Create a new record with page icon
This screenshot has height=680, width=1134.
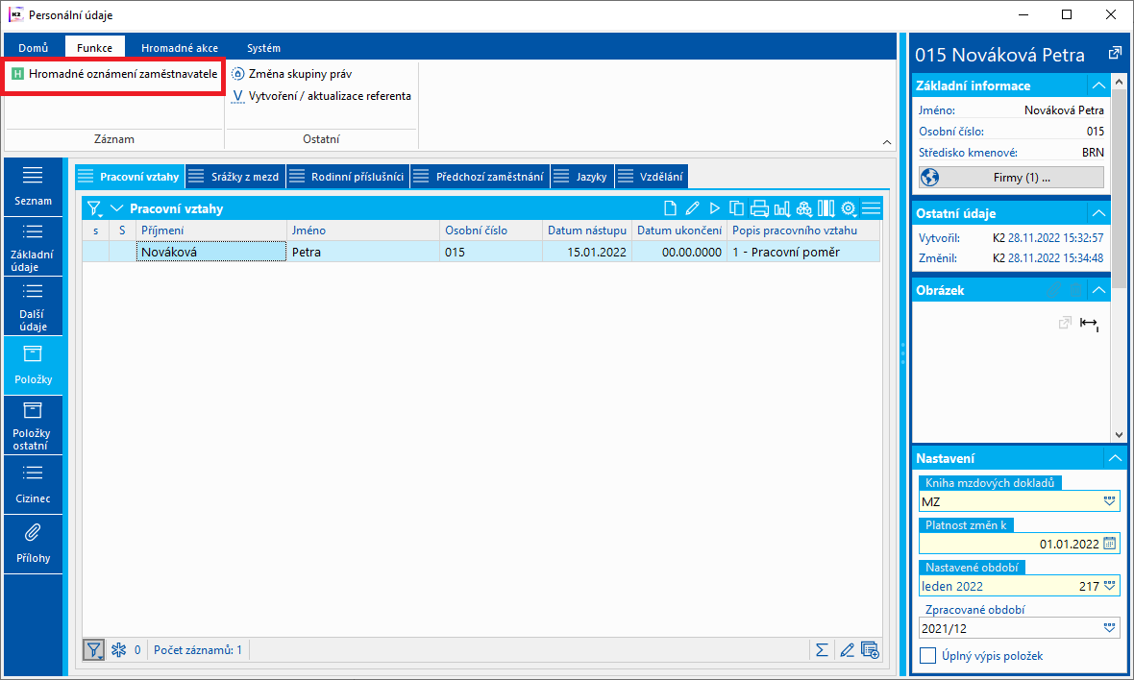pyautogui.click(x=671, y=208)
